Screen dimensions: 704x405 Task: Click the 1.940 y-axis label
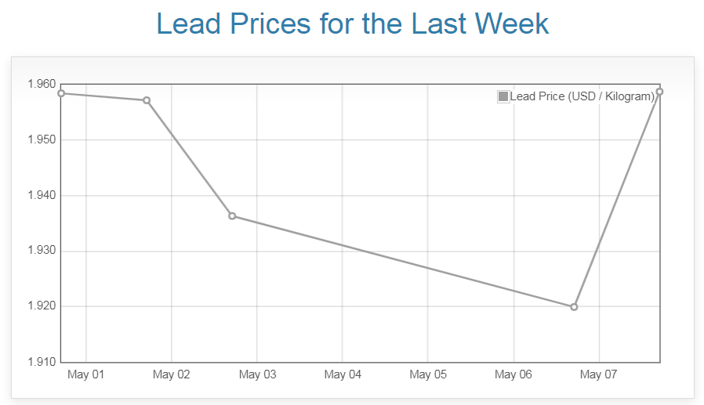(41, 196)
